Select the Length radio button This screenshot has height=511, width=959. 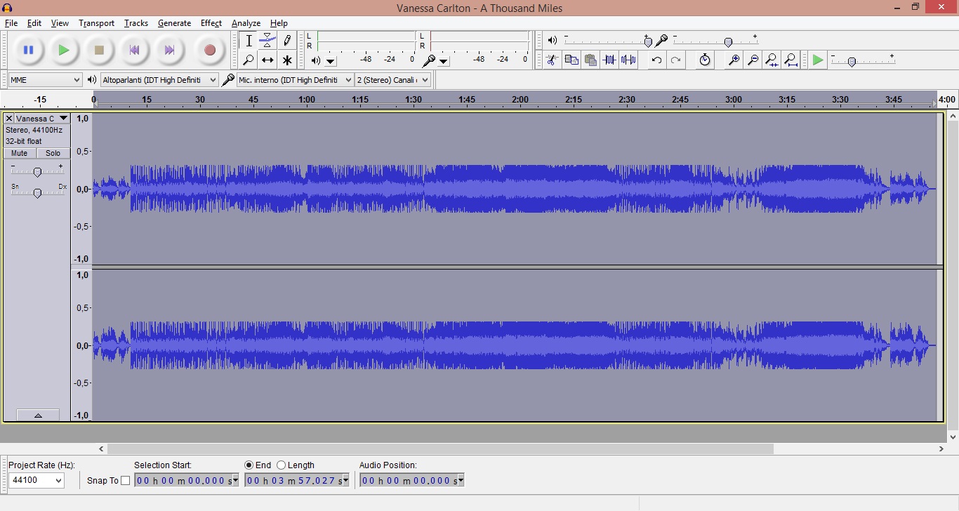[281, 465]
